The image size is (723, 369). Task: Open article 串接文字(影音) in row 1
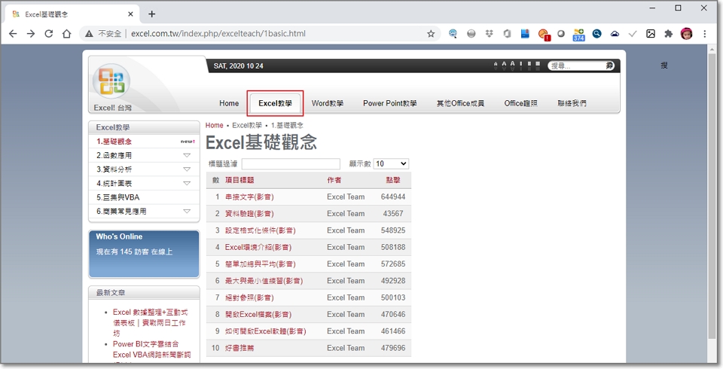(x=249, y=197)
